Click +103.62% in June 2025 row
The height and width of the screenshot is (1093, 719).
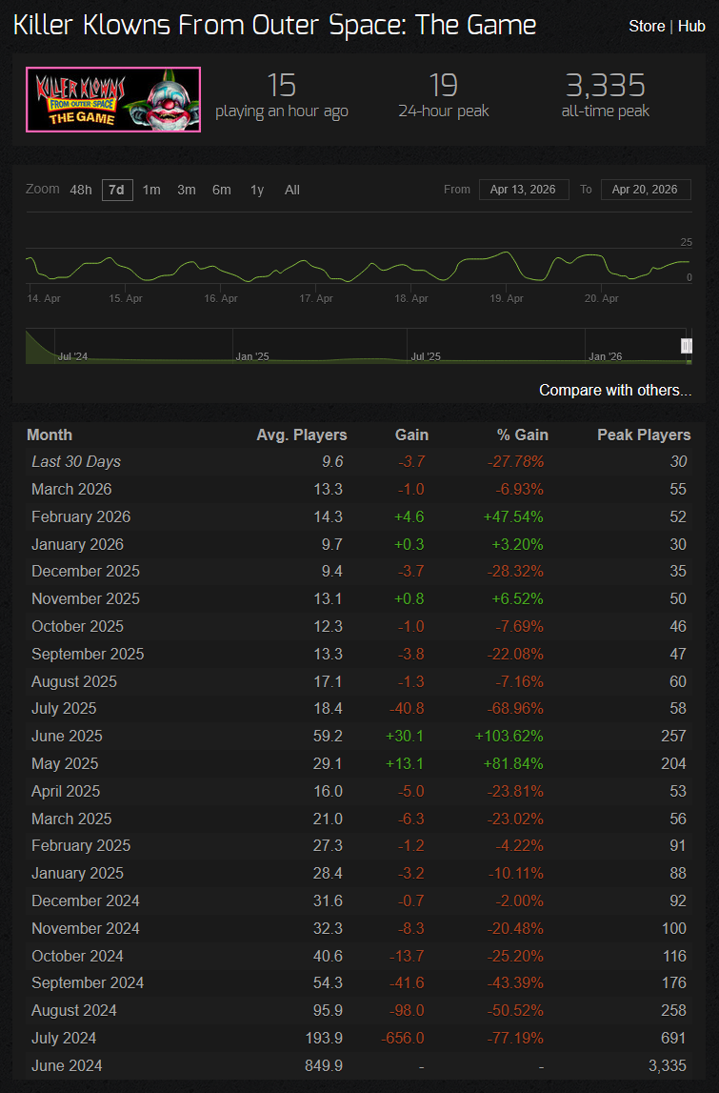coord(509,736)
